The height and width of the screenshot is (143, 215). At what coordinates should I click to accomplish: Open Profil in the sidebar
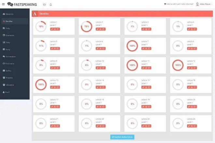pyautogui.click(x=8, y=92)
